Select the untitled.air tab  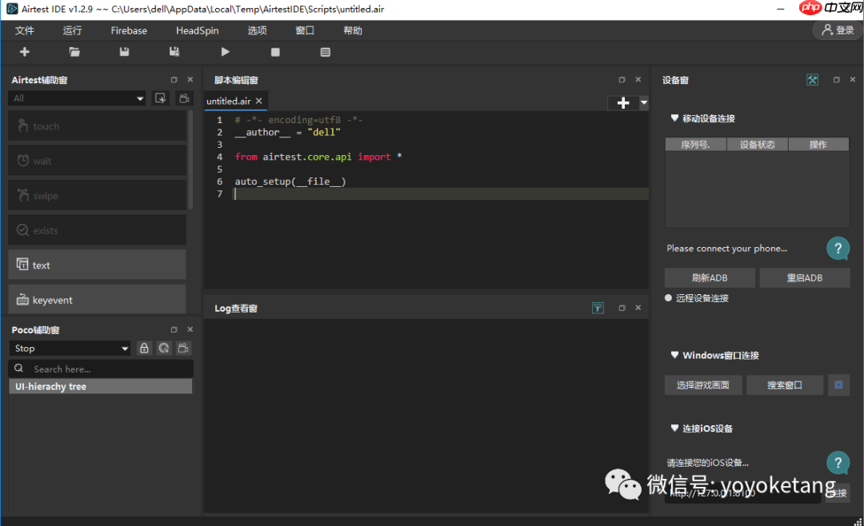230,101
